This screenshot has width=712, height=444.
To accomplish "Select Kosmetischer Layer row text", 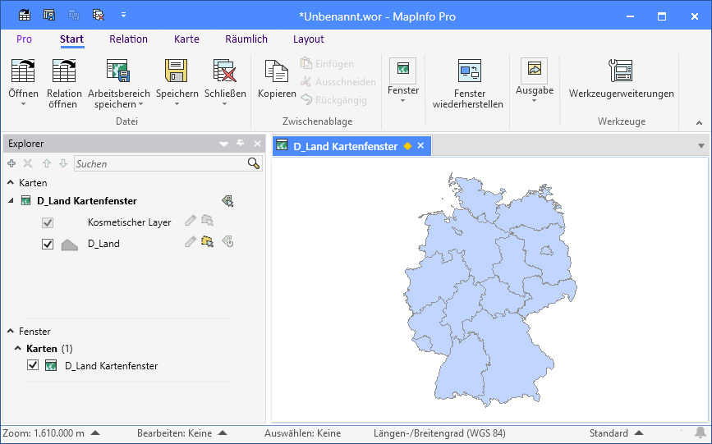I will coord(130,222).
